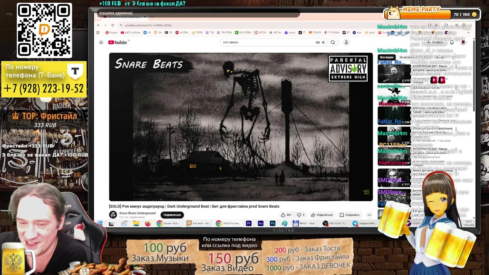This screenshot has width=489, height=275.
Task: Clear the search query with the X
Action: coord(323,42)
